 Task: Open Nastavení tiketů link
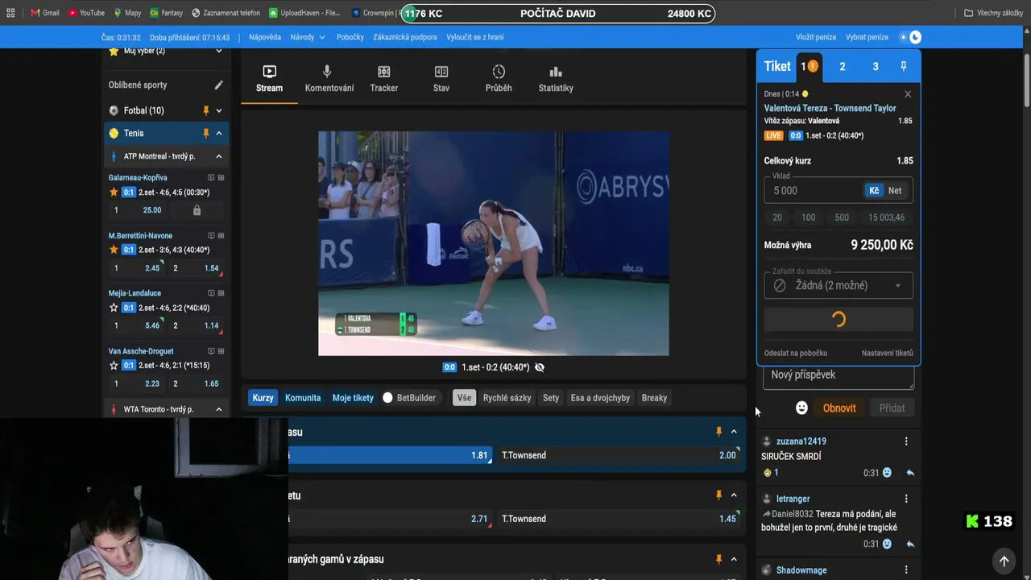887,353
